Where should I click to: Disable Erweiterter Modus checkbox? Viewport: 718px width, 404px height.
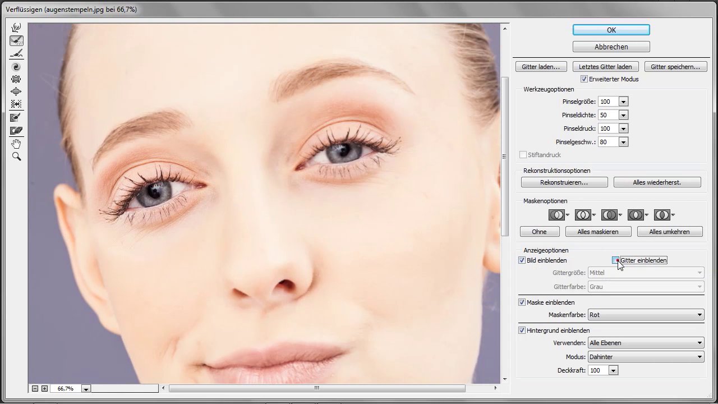[584, 79]
